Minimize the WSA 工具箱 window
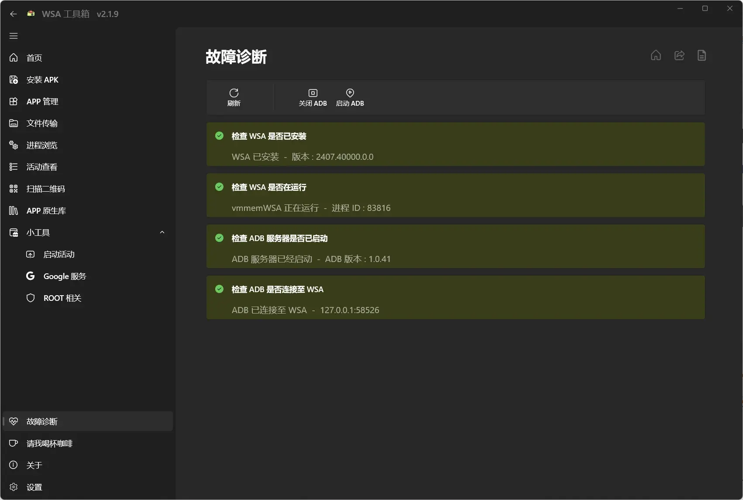This screenshot has height=500, width=743. point(680,8)
